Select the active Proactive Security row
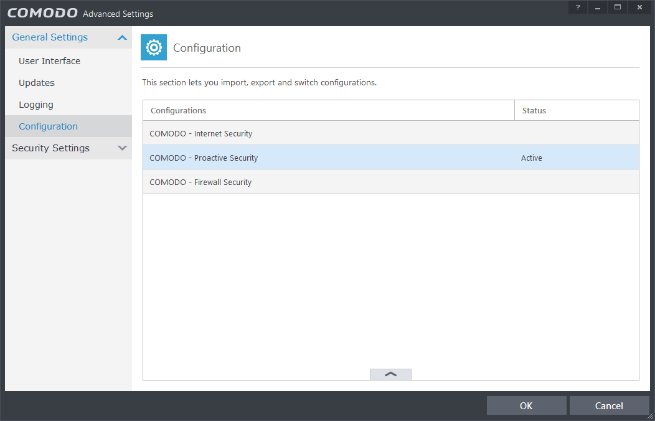The width and height of the screenshot is (655, 421). click(204, 158)
